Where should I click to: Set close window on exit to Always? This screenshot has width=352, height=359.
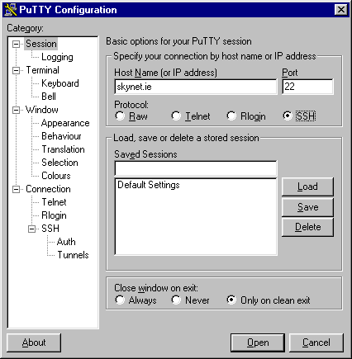point(120,300)
